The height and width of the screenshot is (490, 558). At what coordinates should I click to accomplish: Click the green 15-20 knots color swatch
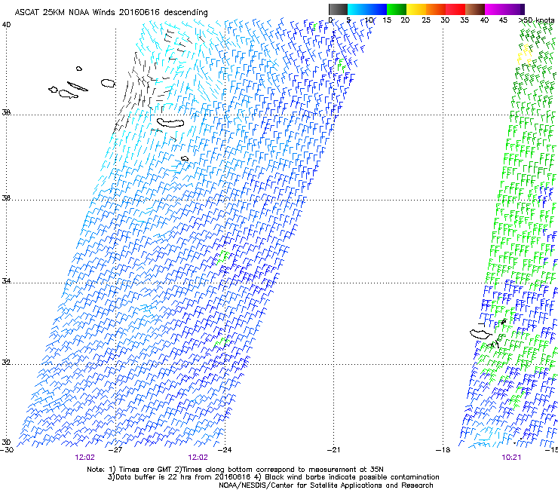(x=397, y=9)
